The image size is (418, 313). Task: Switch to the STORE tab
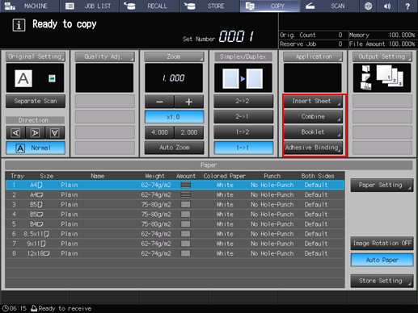tap(209, 6)
